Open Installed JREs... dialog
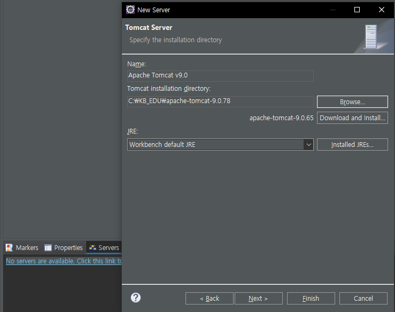This screenshot has width=395, height=312. [352, 145]
